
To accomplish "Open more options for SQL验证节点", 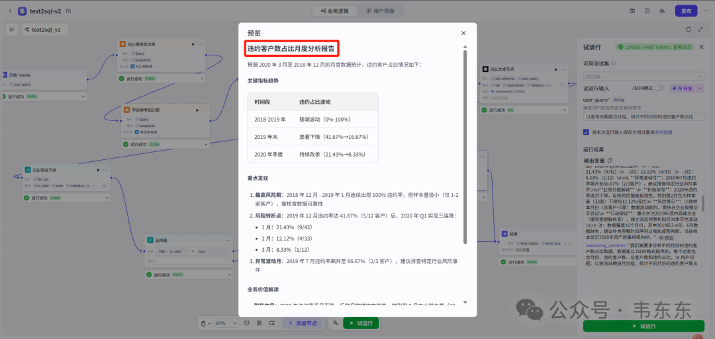I will point(106,170).
